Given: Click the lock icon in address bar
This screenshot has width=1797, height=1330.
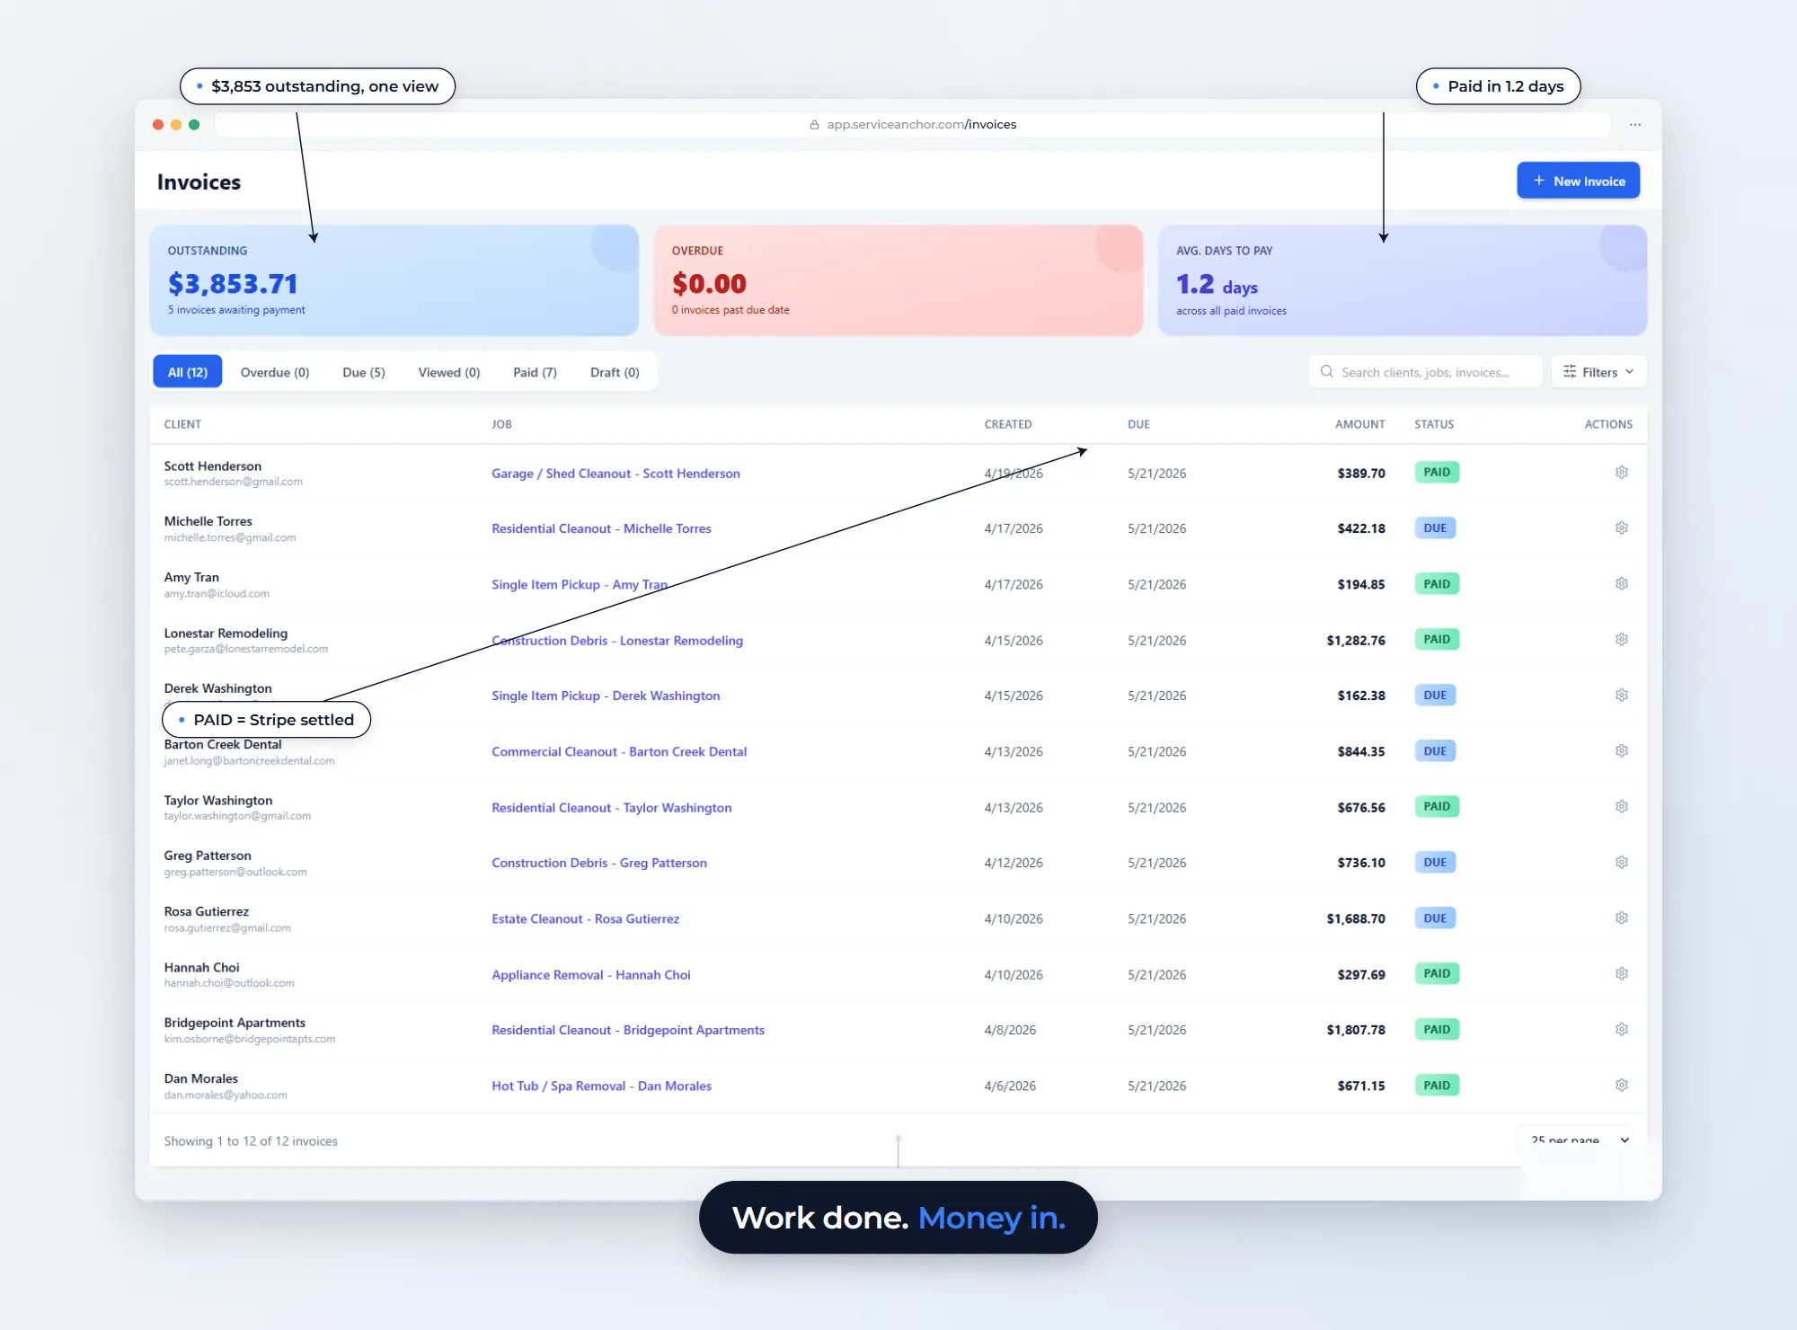Looking at the screenshot, I should [814, 125].
